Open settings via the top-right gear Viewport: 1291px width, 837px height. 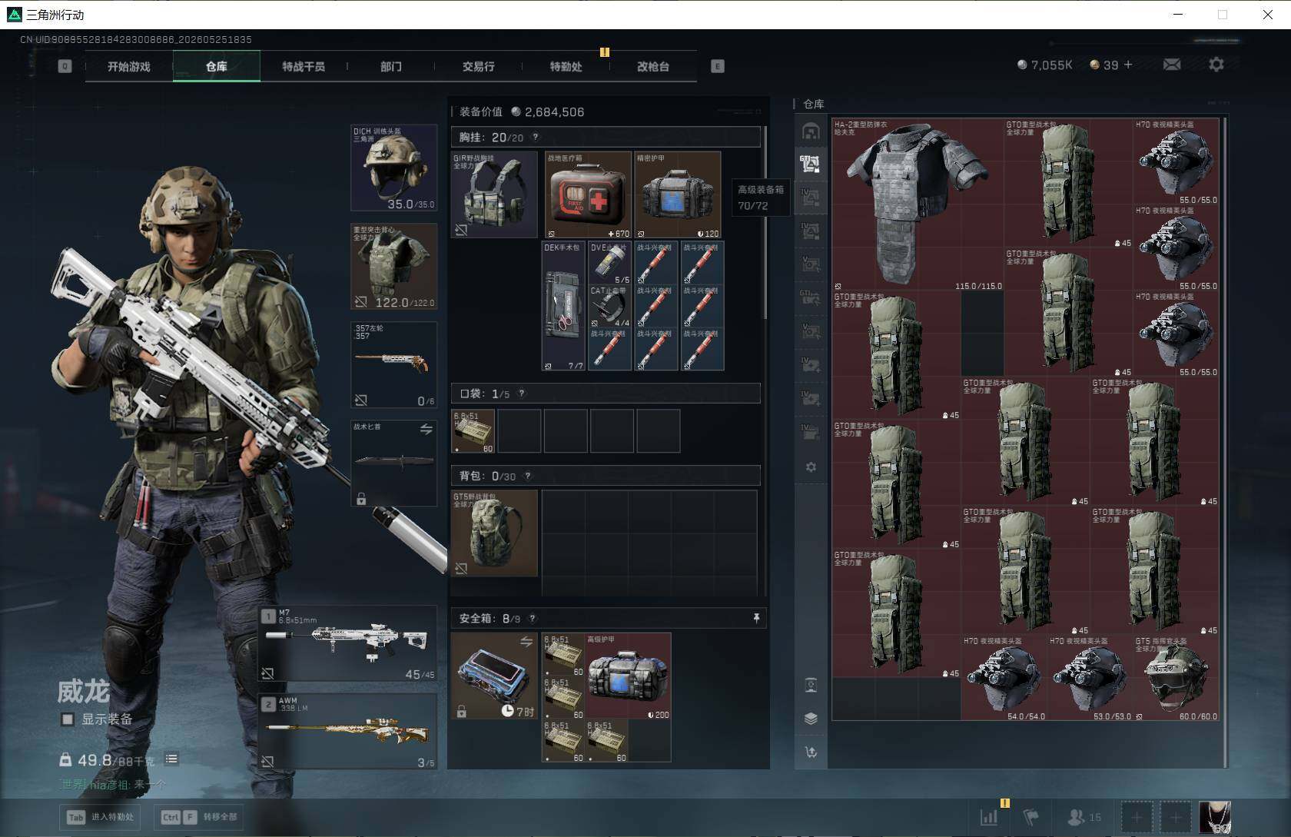pos(1216,65)
